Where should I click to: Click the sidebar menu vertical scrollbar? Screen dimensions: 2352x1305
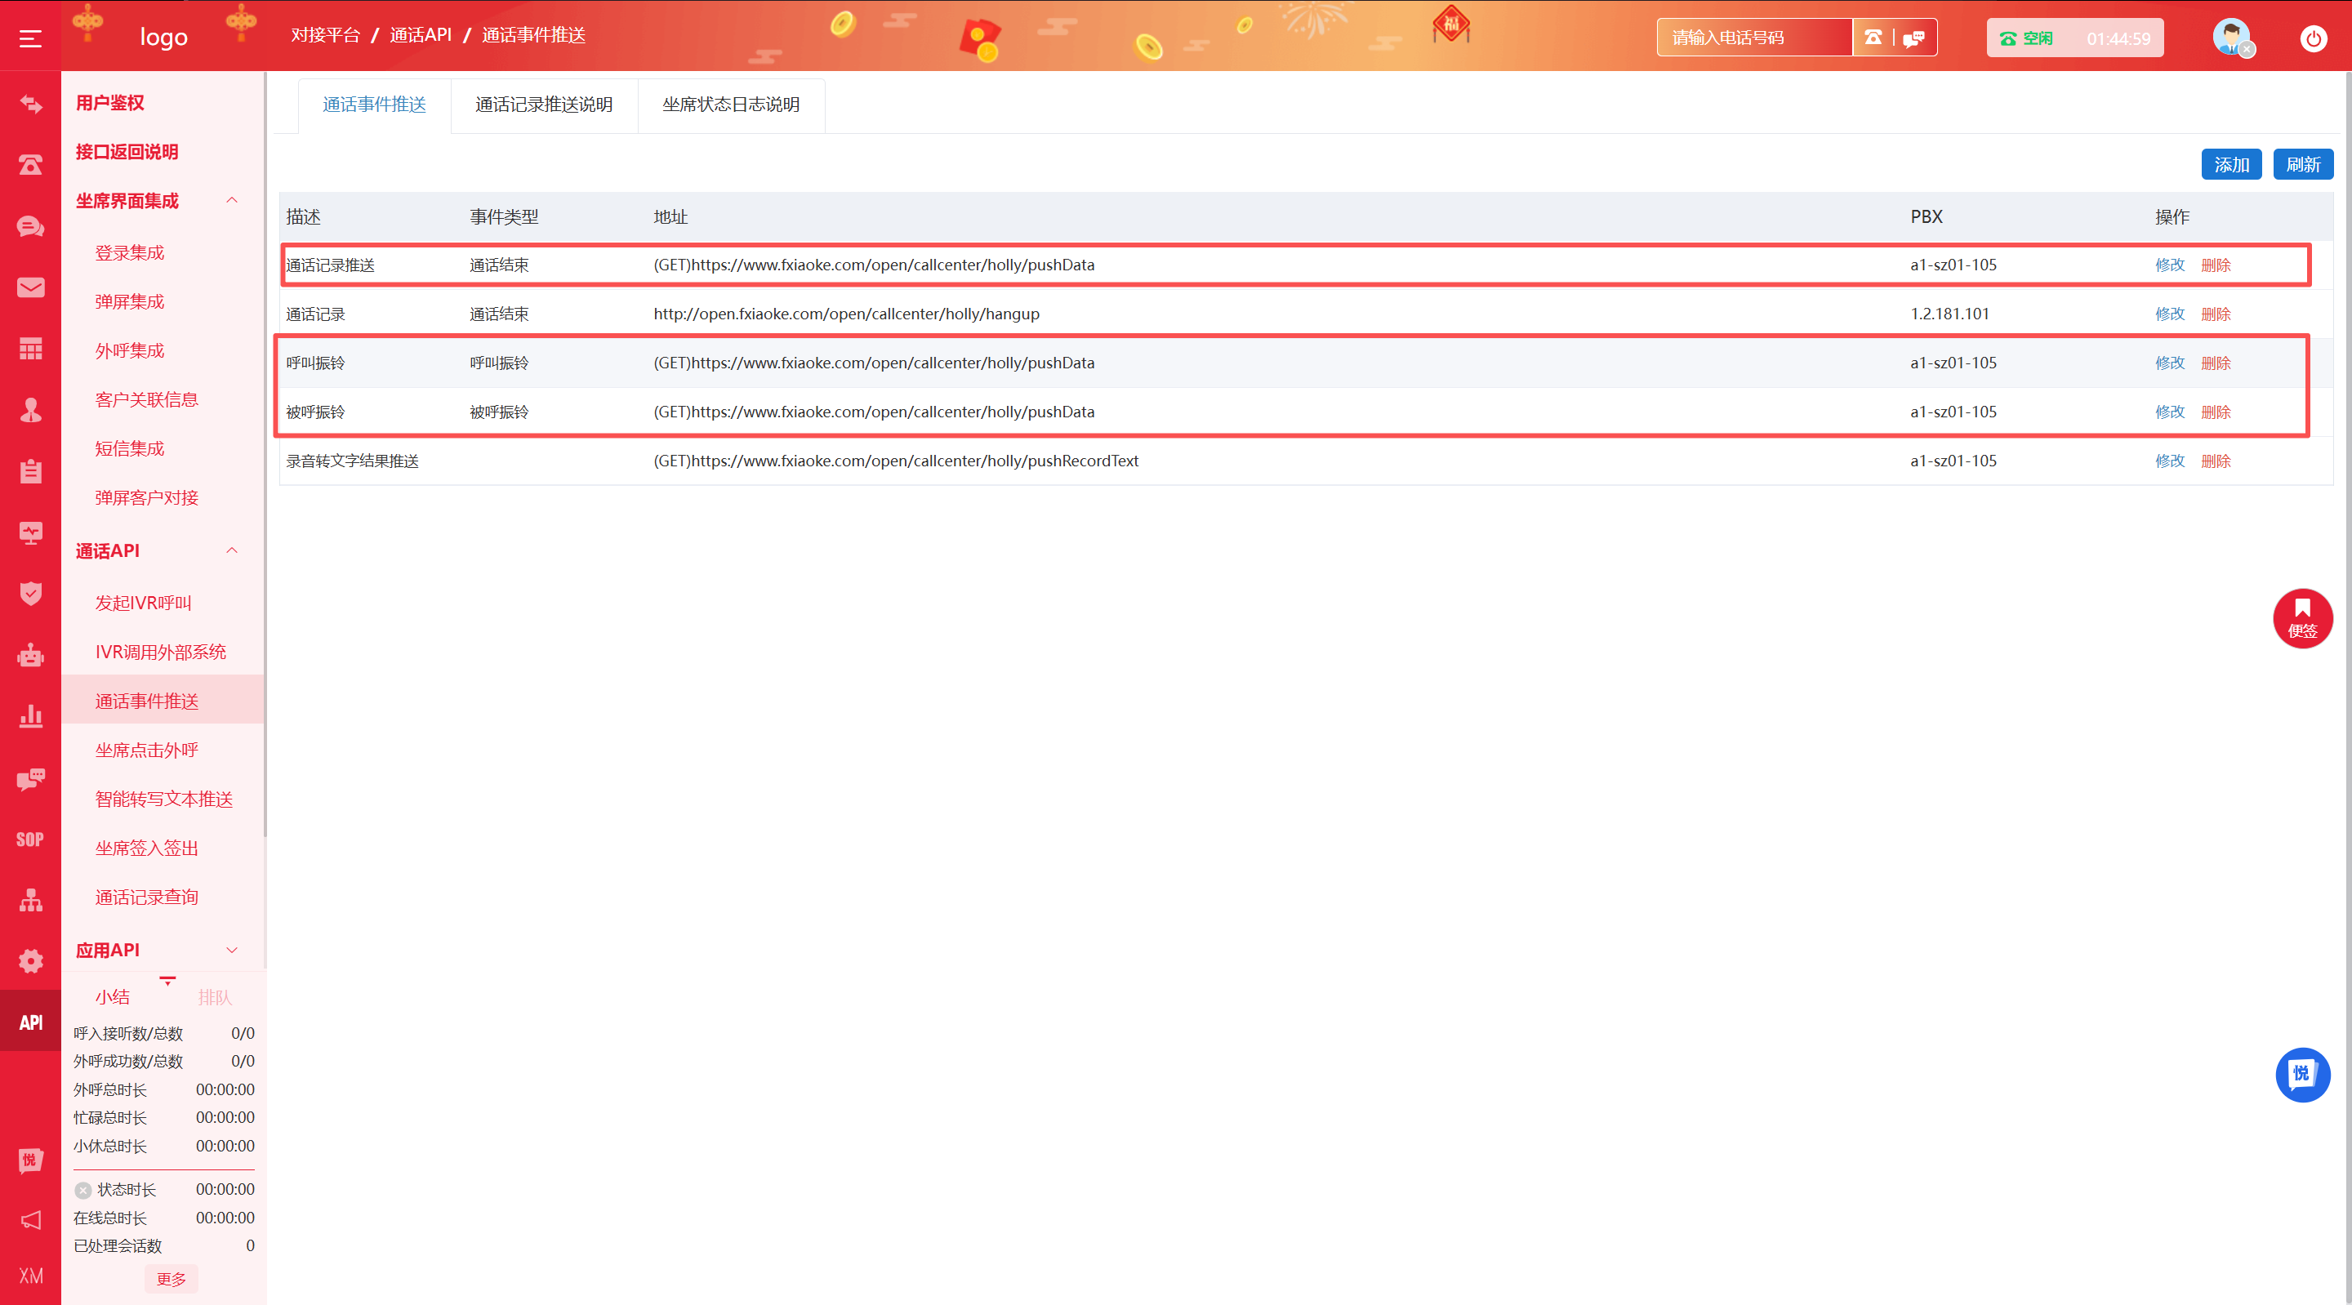click(x=265, y=457)
